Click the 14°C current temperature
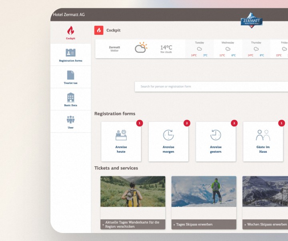The height and width of the screenshot is (241, 288). (166, 48)
